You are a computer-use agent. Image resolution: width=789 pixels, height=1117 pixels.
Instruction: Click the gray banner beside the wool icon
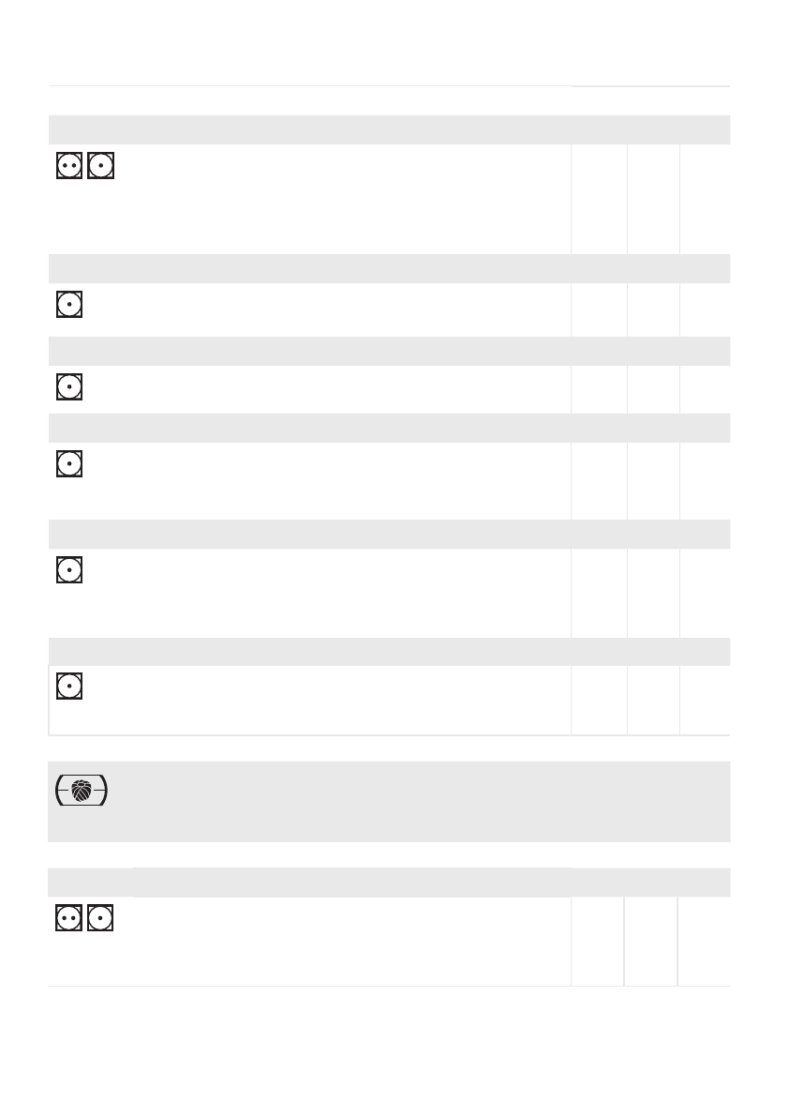422,801
